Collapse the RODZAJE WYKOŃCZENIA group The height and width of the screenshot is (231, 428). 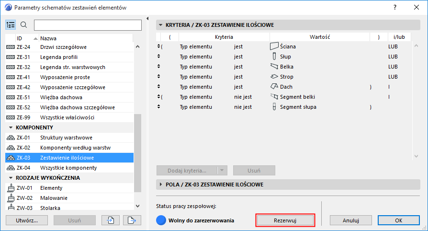tap(11, 178)
